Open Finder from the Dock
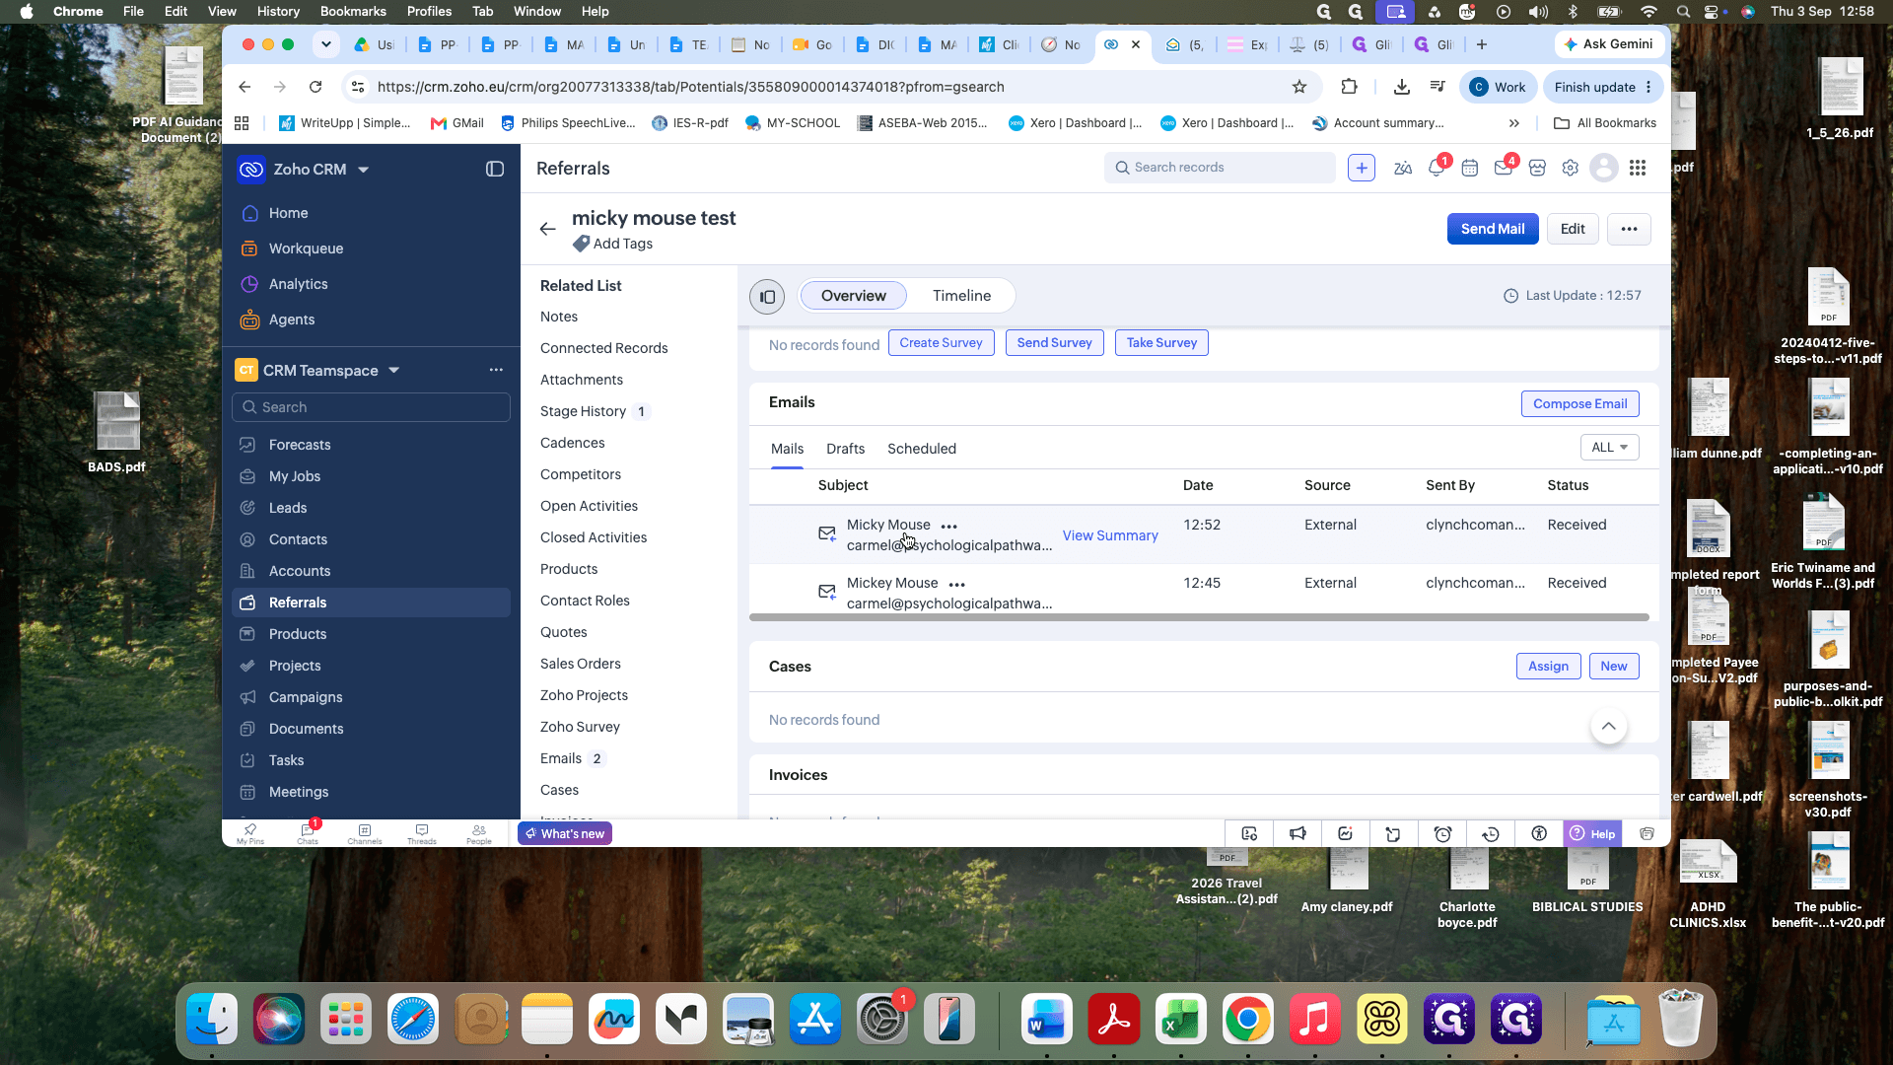This screenshot has height=1065, width=1893. tap(212, 1019)
